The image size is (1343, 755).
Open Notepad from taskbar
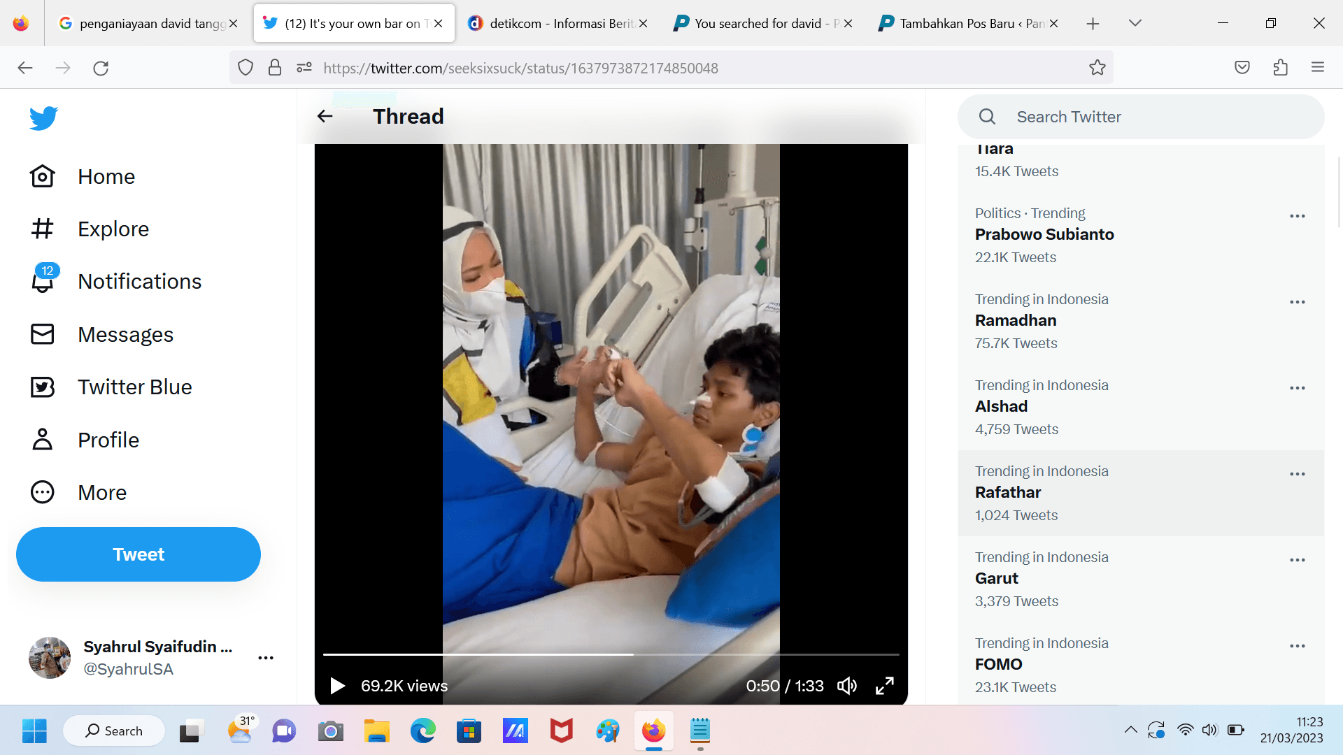(699, 731)
